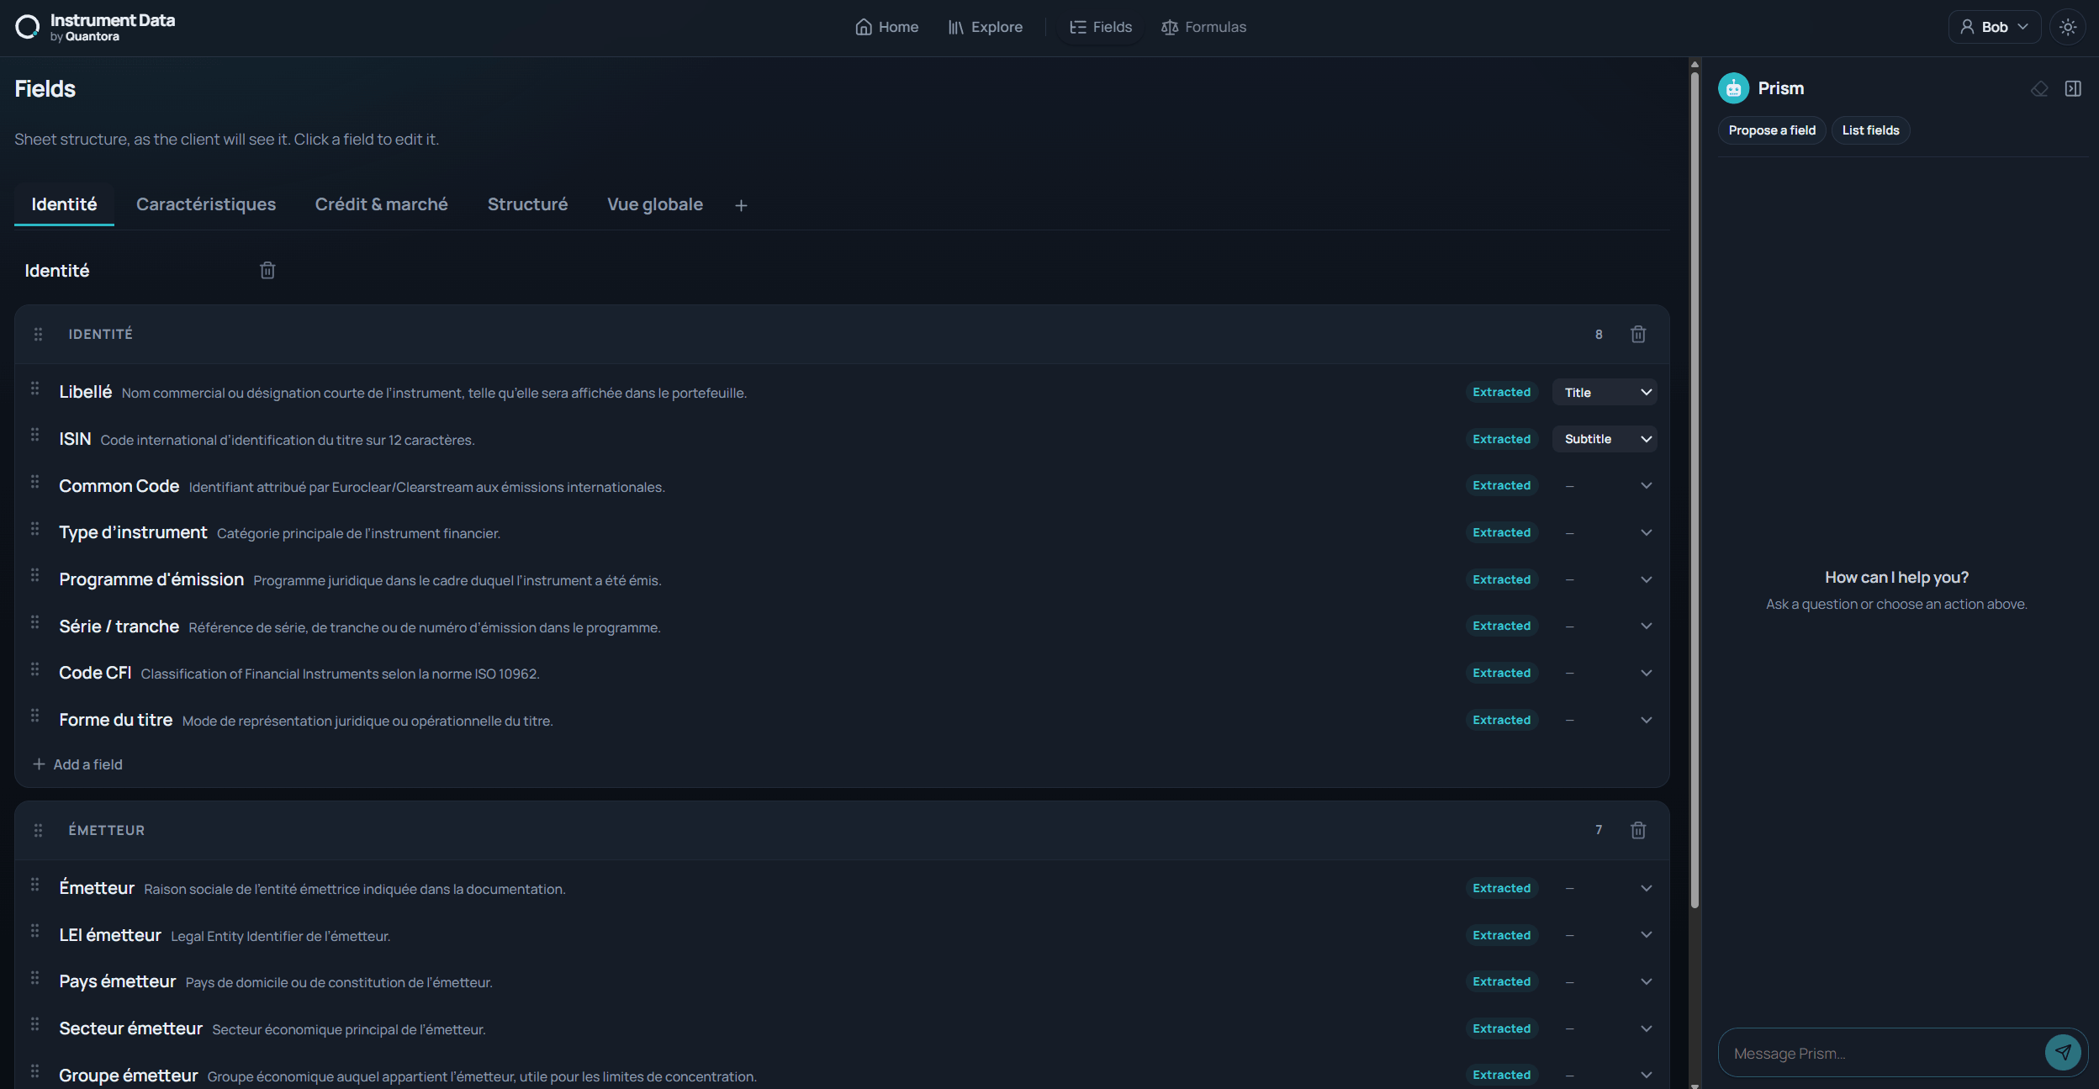This screenshot has width=2099, height=1089.
Task: Open ISIN role dropdown showing Subtitle
Action: click(1605, 439)
